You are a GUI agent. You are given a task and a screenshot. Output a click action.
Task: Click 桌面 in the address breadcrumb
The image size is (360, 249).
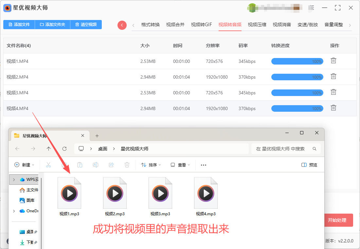[103, 149]
